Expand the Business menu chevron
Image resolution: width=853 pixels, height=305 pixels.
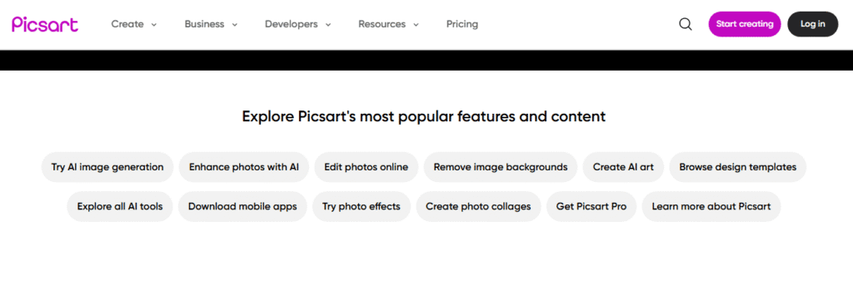point(234,25)
